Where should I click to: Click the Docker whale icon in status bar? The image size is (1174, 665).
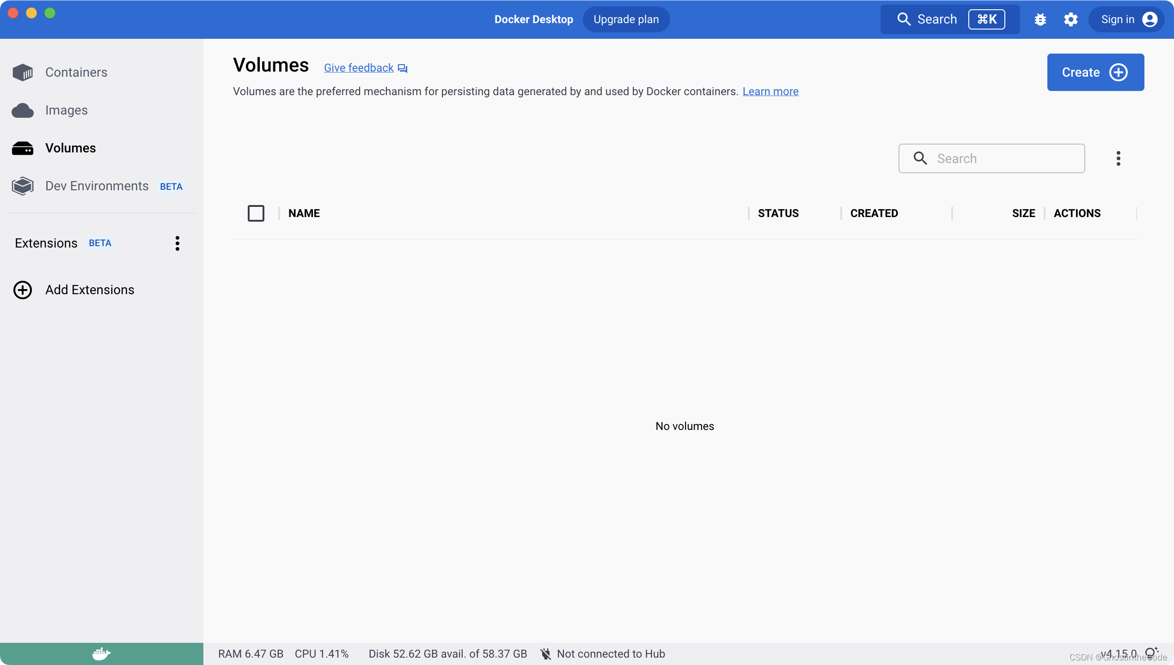(x=101, y=653)
